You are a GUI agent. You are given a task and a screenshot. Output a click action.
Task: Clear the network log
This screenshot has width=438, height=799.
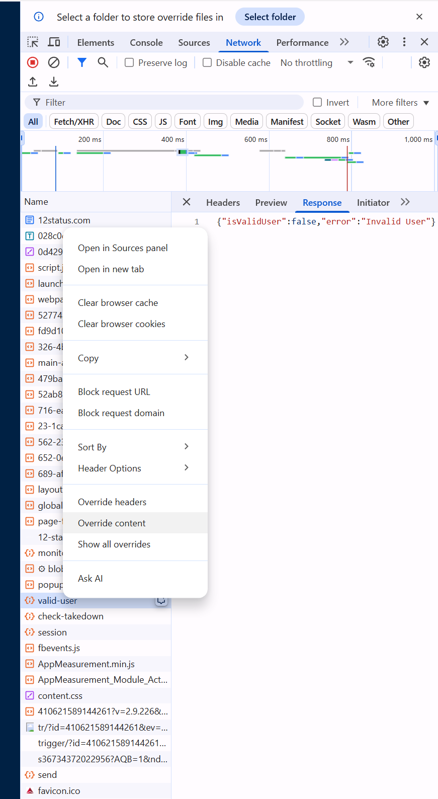(54, 62)
